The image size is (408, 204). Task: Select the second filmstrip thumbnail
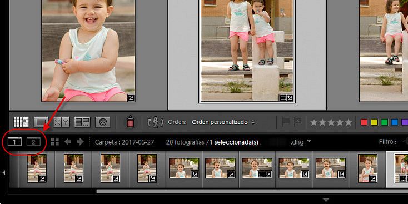click(73, 168)
